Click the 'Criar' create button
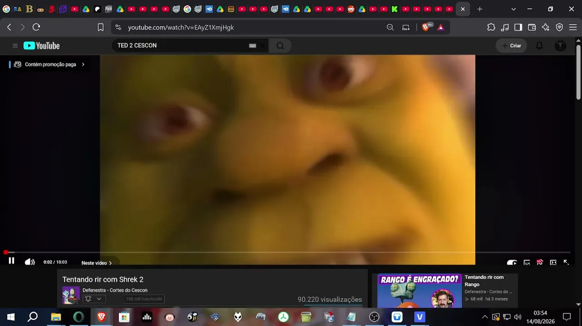 click(511, 46)
